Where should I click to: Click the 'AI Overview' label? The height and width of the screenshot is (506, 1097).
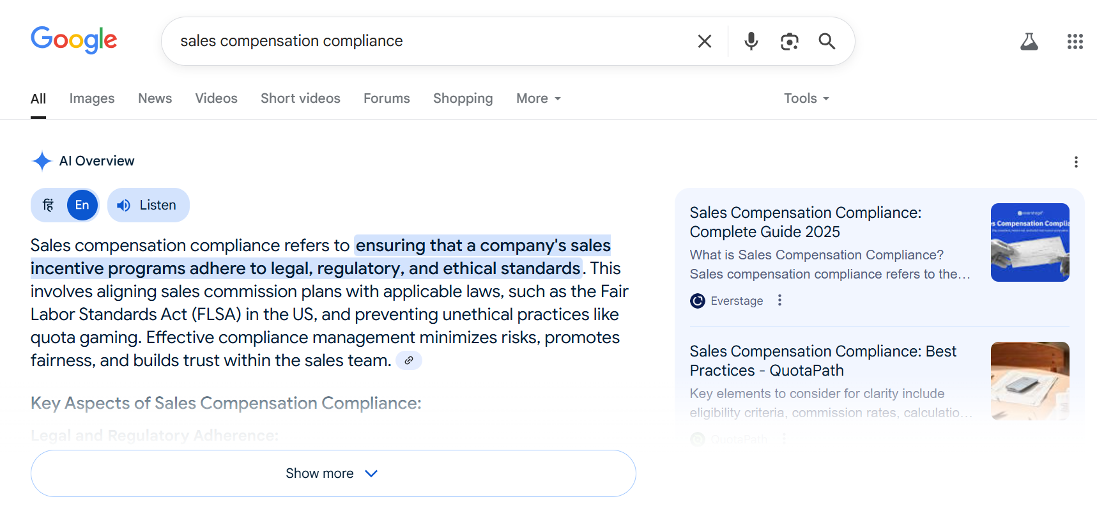click(97, 161)
